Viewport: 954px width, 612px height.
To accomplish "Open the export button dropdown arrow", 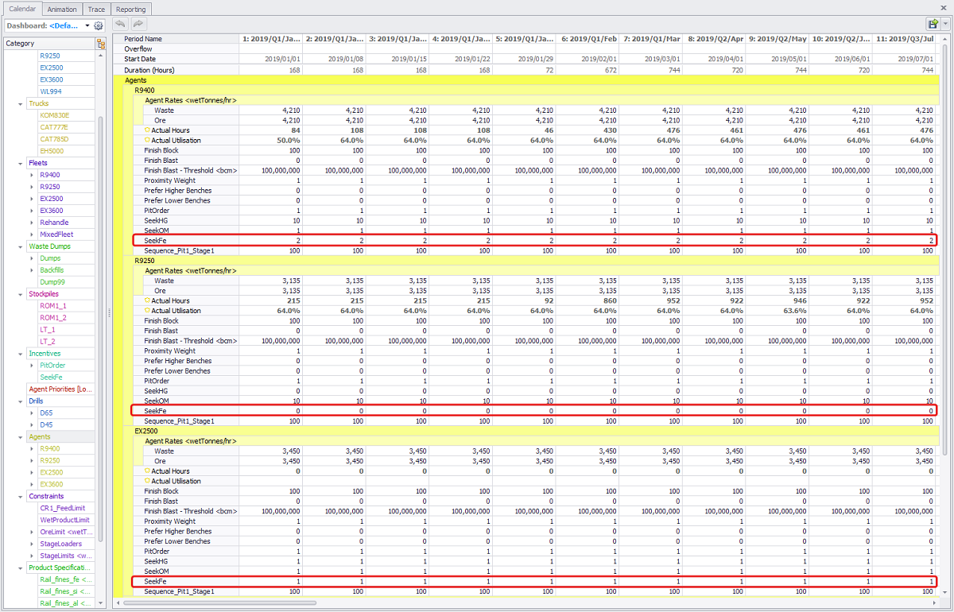I will tap(944, 25).
